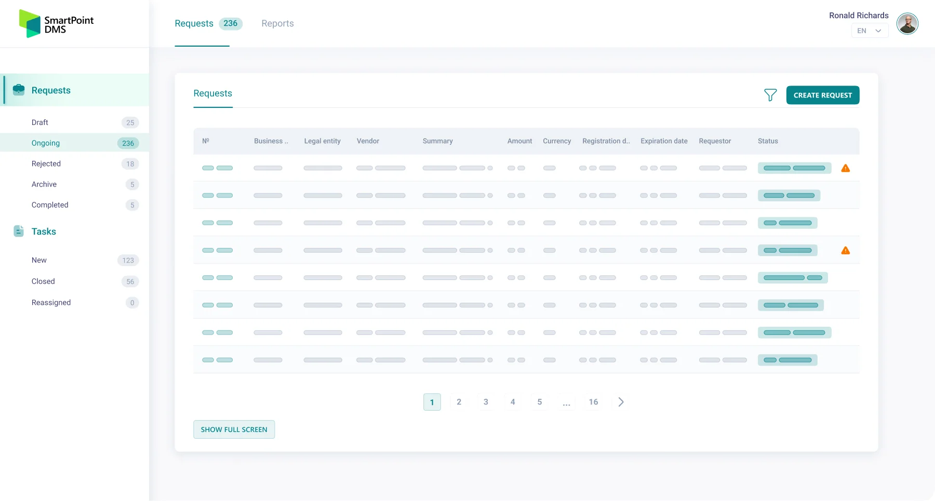Viewport: 935px width, 501px height.
Task: Select Rejected in the sidebar
Action: coord(46,164)
